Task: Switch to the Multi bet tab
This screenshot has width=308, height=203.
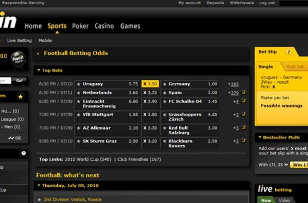Action: coord(295,67)
